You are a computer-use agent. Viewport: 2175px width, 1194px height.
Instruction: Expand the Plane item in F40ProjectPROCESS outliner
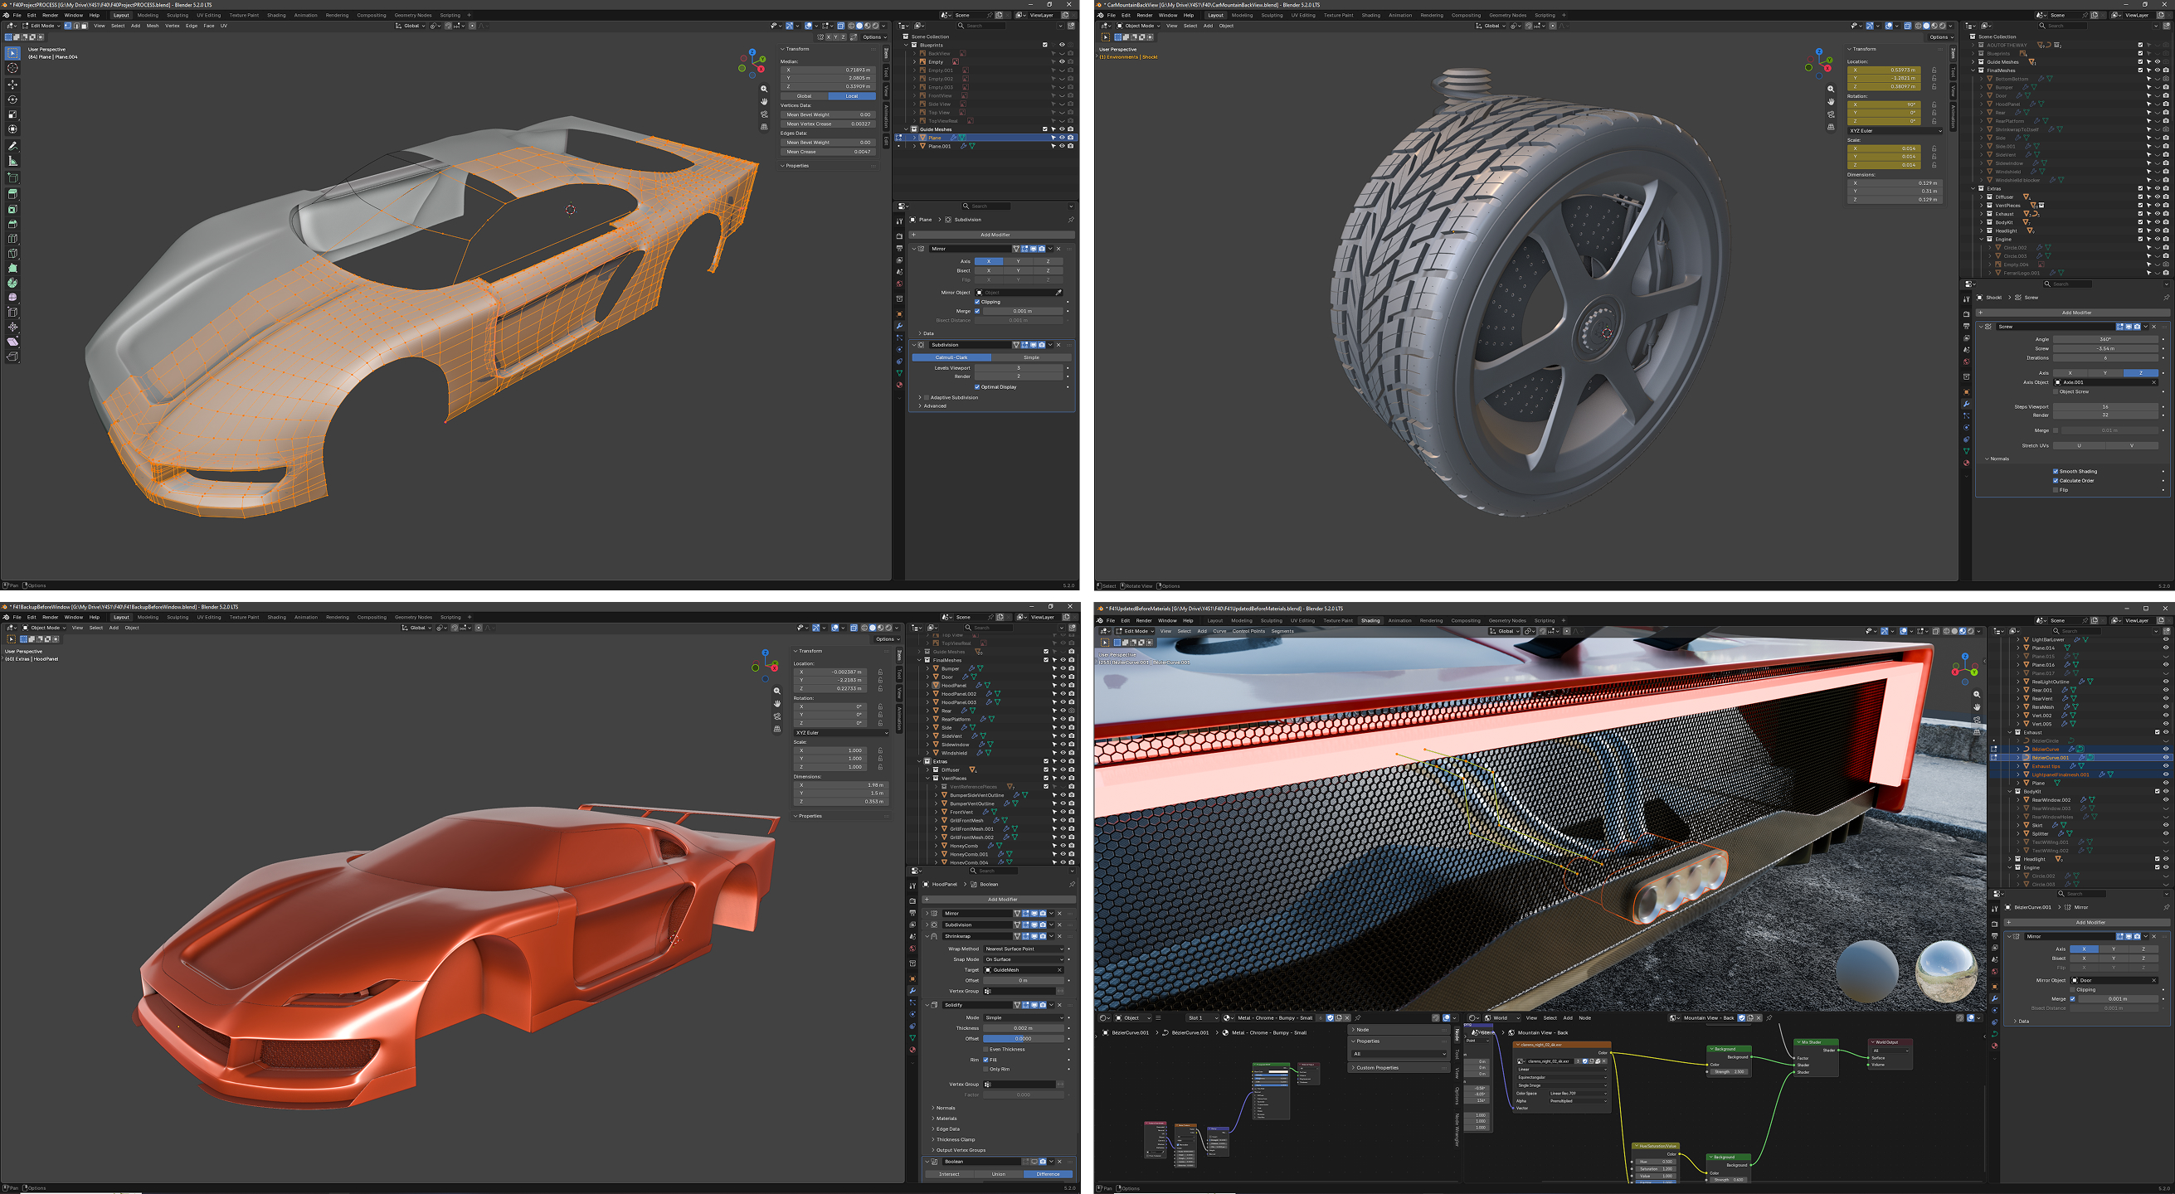913,138
